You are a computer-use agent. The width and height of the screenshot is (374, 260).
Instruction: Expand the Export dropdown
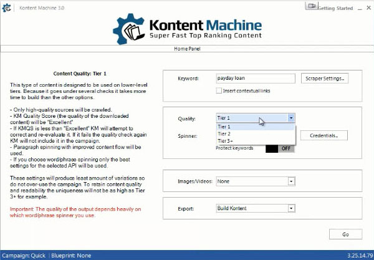click(x=291, y=208)
